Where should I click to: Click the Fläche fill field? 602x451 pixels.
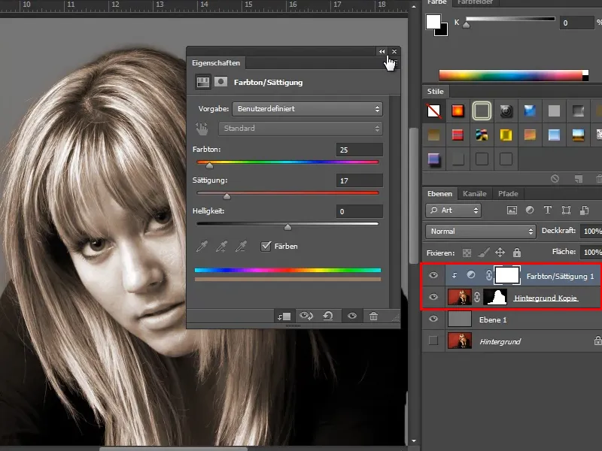point(591,252)
